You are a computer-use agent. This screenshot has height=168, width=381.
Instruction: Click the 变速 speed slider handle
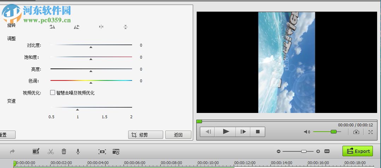[78, 109]
